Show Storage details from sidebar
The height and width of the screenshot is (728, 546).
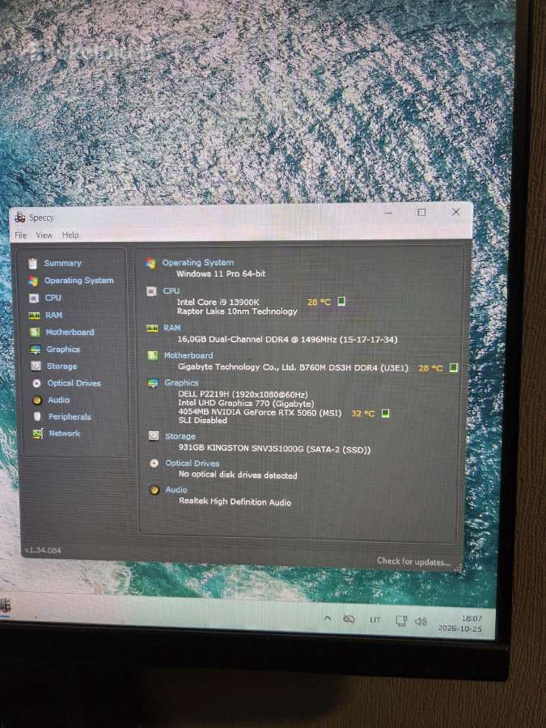click(61, 366)
